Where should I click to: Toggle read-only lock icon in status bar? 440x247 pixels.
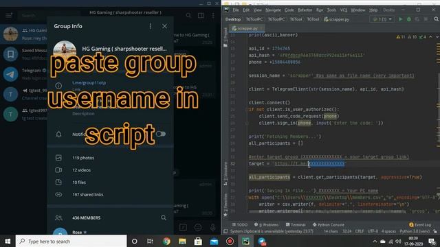point(435,231)
